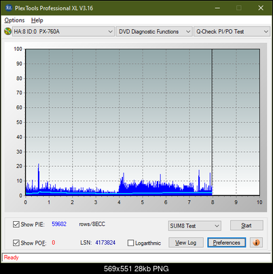Open the Preferences button
The image size is (273, 274).
point(227,243)
